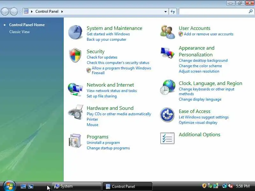Open Clock, Language, and Region heading
The height and width of the screenshot is (191, 255).
click(x=210, y=83)
